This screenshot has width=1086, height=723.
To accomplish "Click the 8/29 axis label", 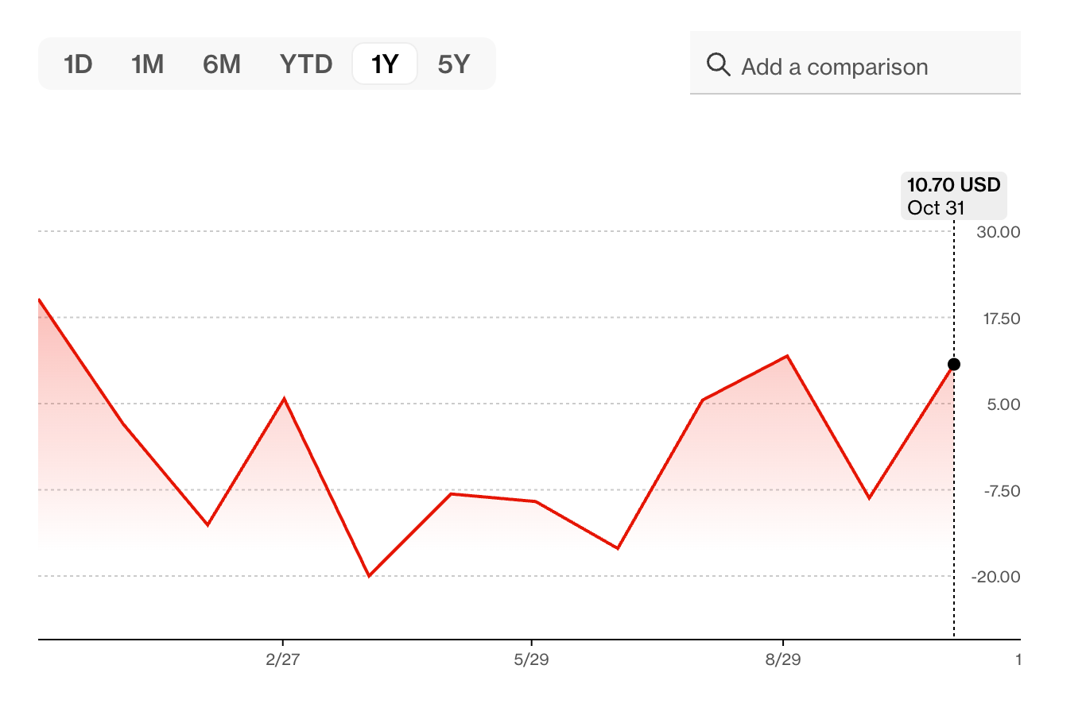I will tap(783, 659).
